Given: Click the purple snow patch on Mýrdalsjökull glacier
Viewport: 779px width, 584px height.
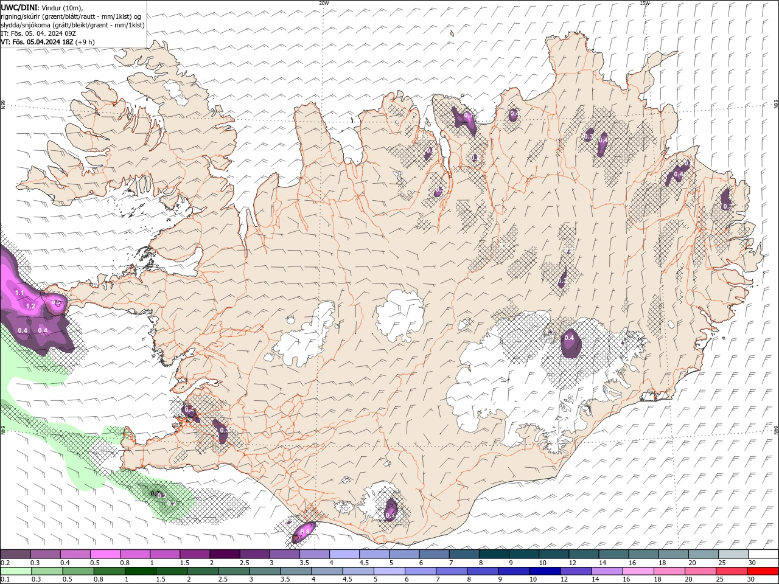Looking at the screenshot, I should click(x=391, y=510).
